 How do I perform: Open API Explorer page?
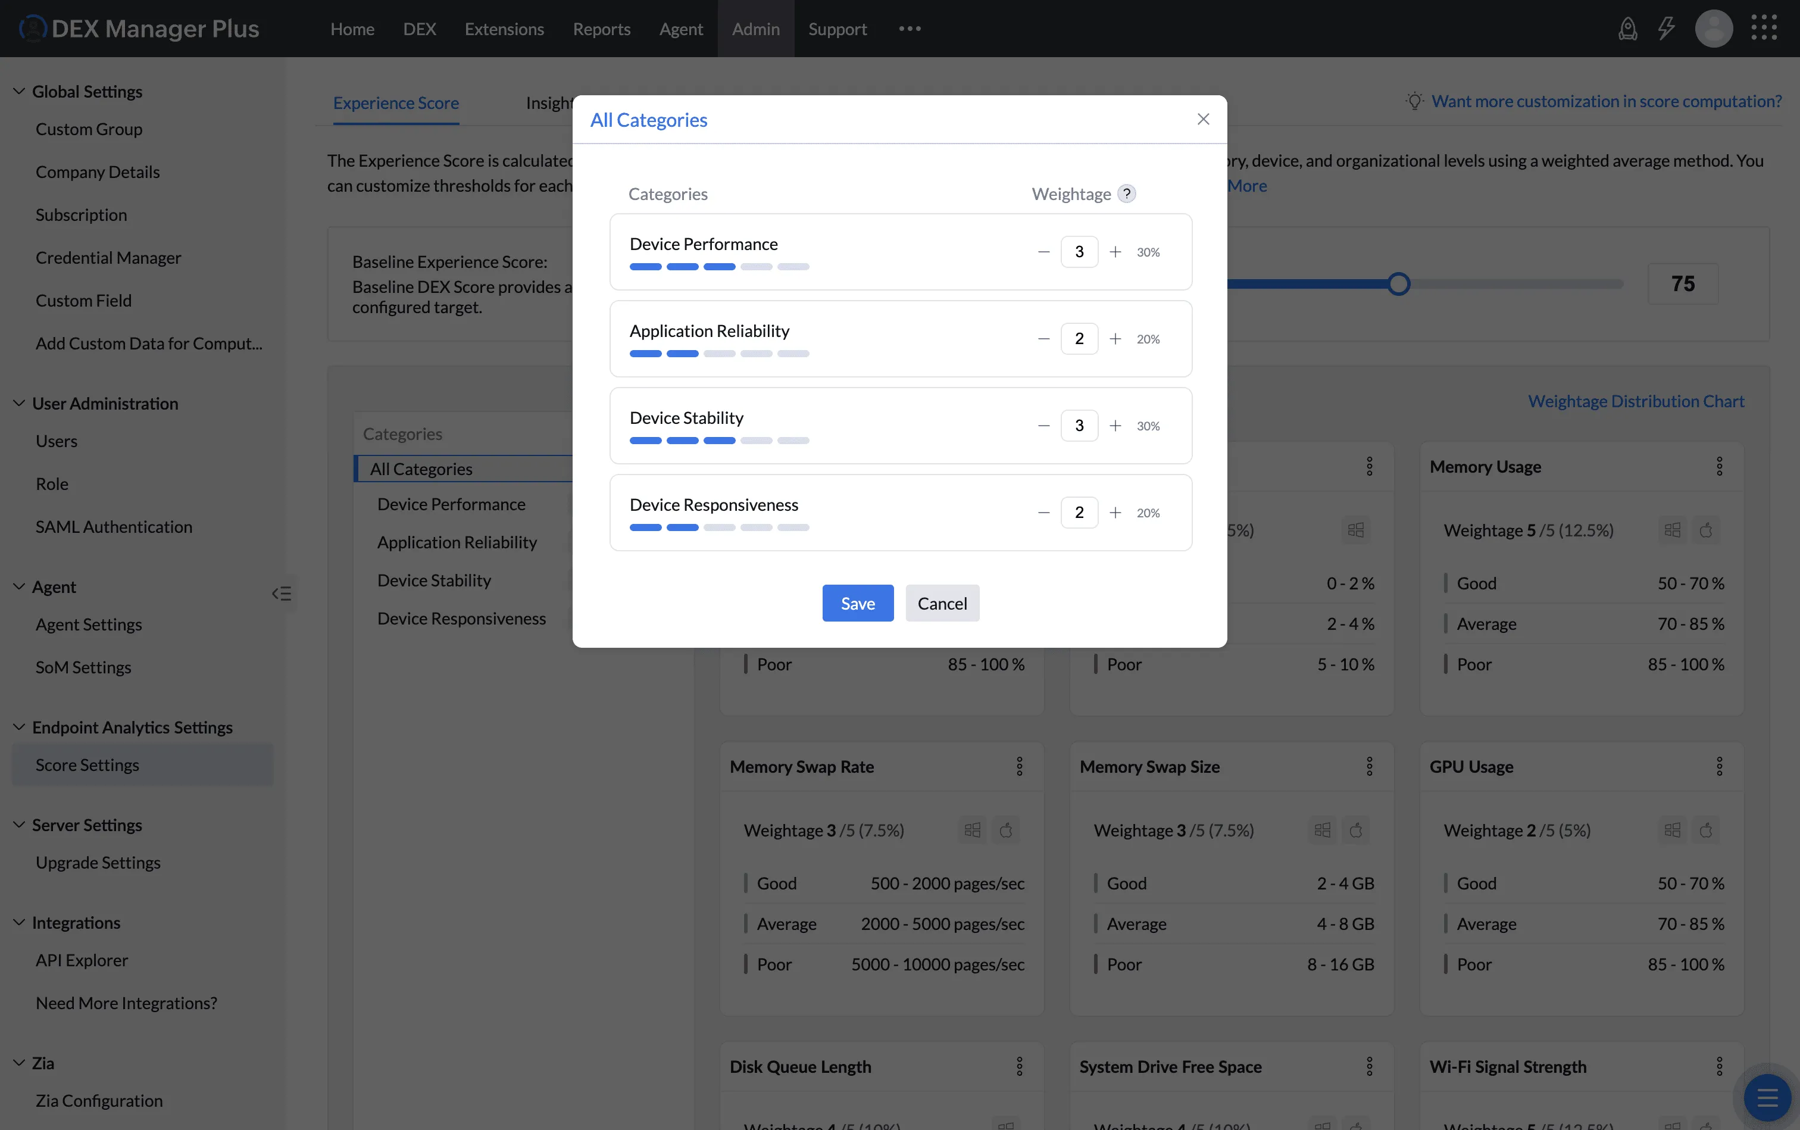point(82,960)
